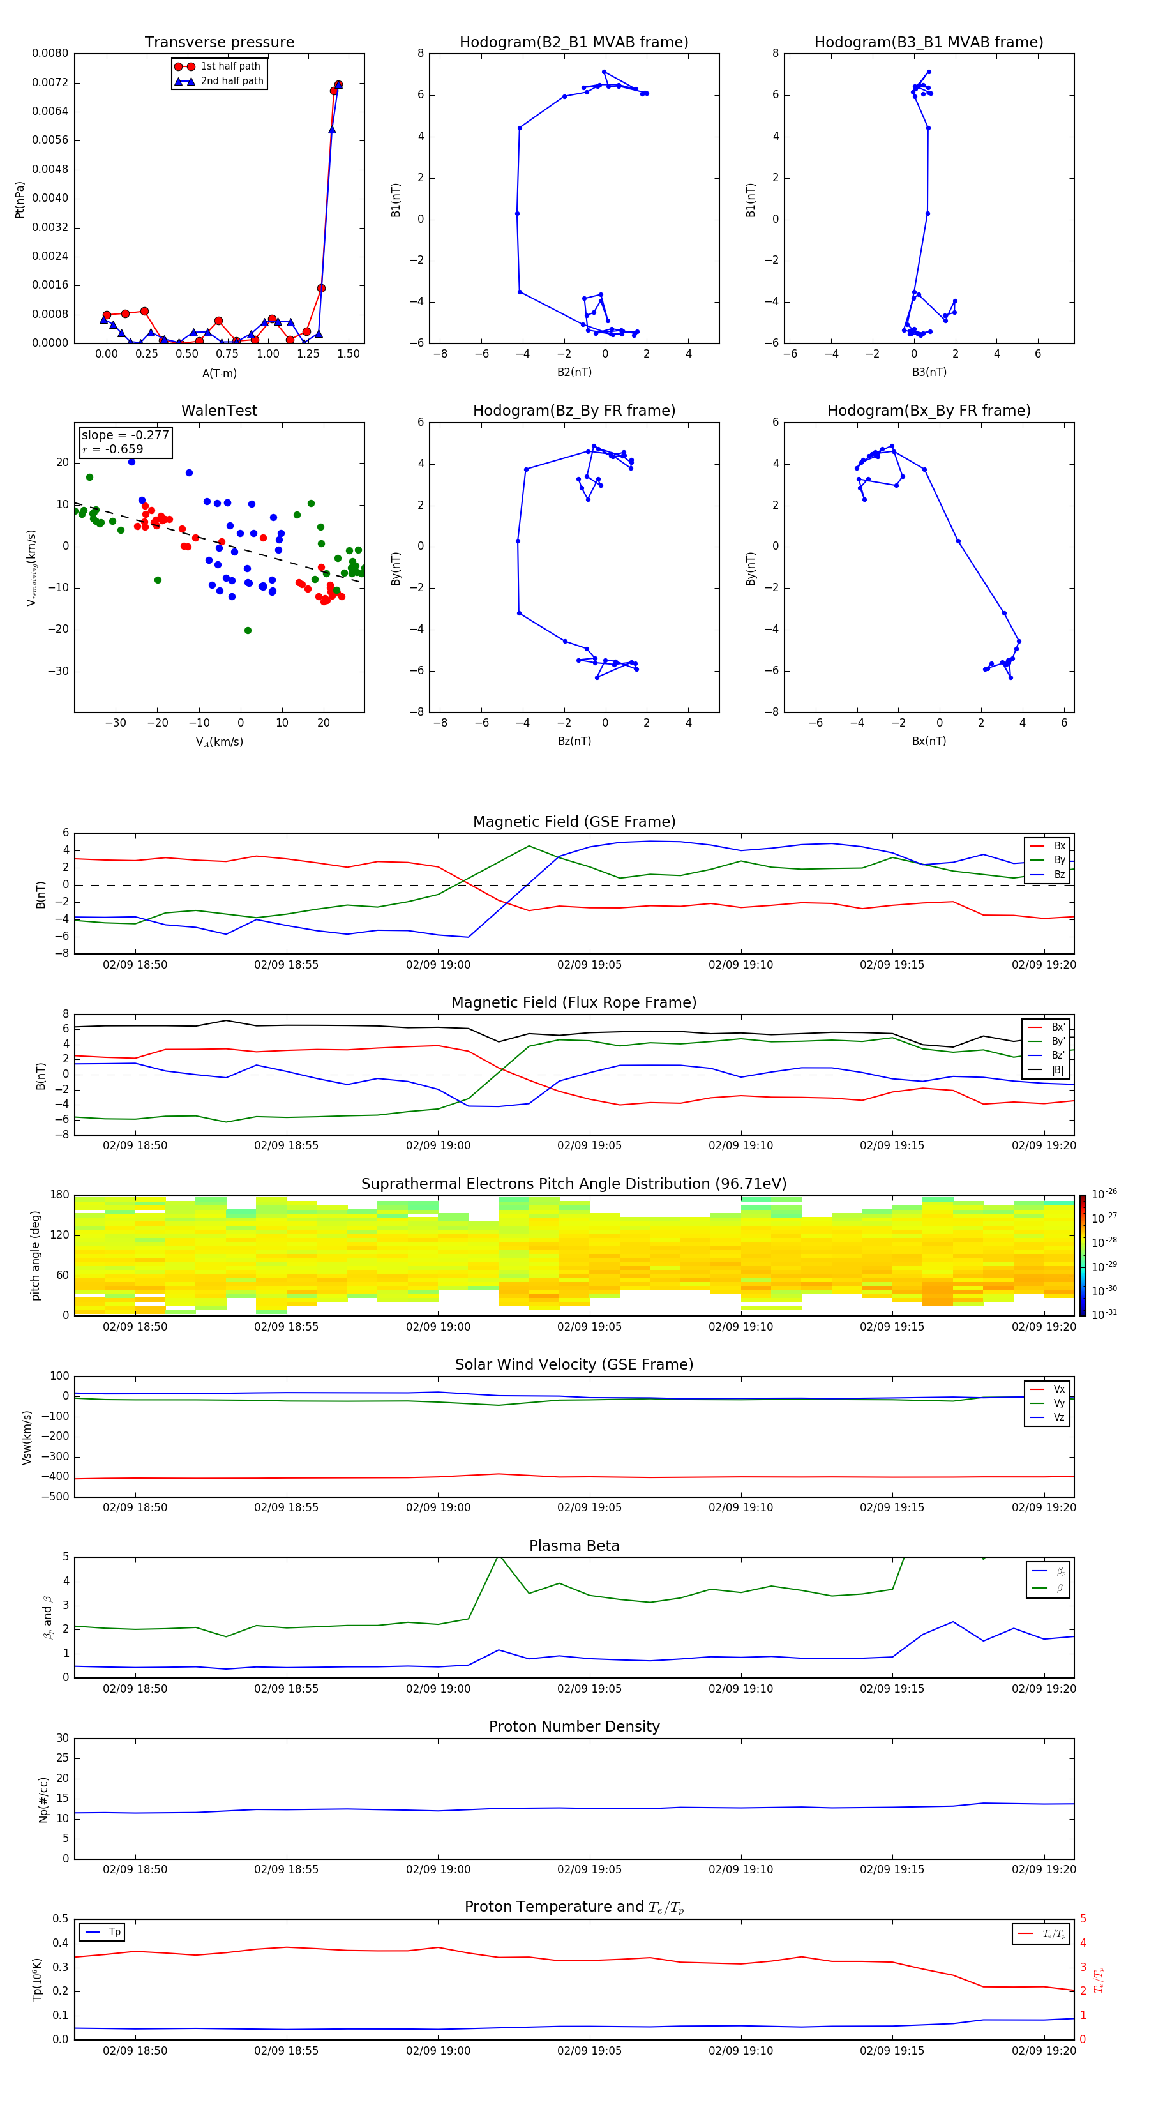The height and width of the screenshot is (2107, 1149).
Task: Click the 'Magnetic Field (Flux Rope Frame)' title
Action: tap(574, 1003)
